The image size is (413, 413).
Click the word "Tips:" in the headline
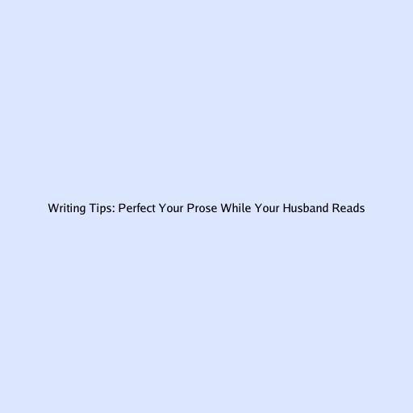[102, 209]
